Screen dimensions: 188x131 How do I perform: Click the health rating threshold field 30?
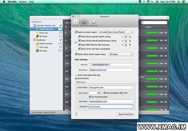(x=127, y=37)
